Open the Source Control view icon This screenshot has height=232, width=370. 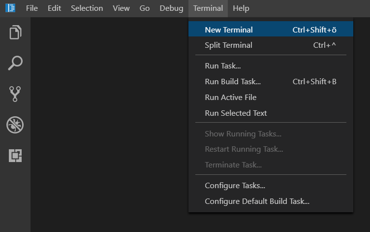click(15, 94)
